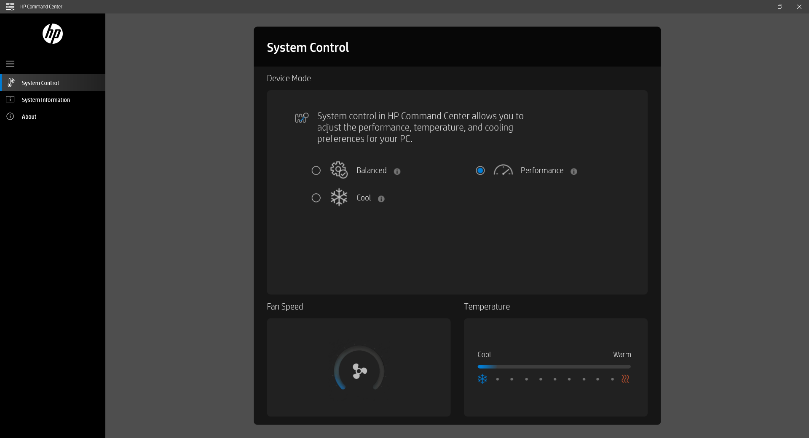Open the About page

coord(53,116)
